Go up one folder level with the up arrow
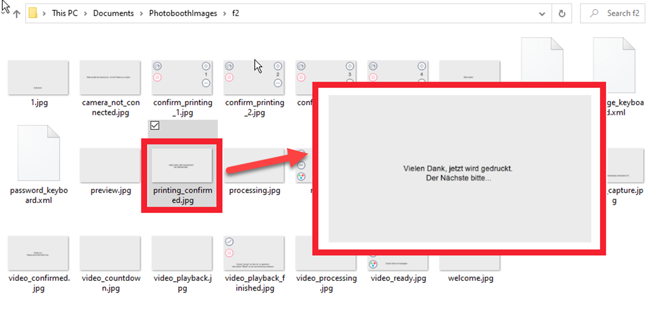Screen dimensions: 648x318 coord(17,13)
